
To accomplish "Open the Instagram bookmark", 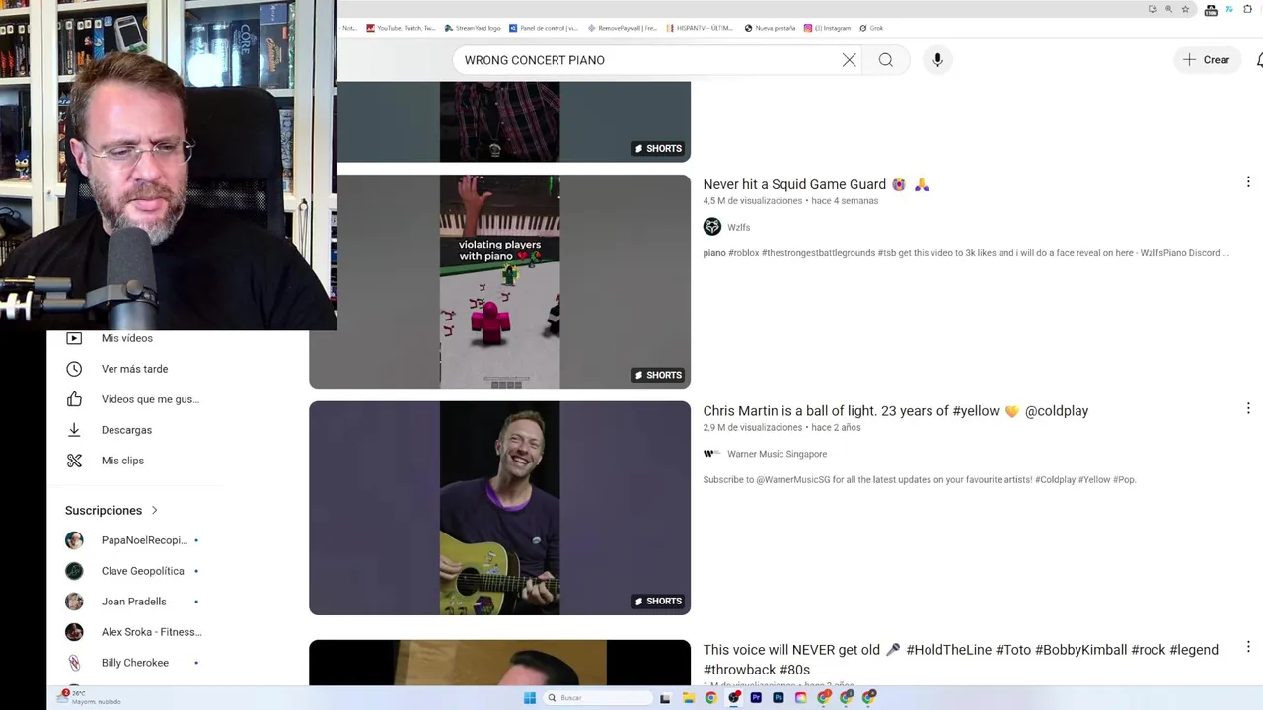I will click(827, 28).
